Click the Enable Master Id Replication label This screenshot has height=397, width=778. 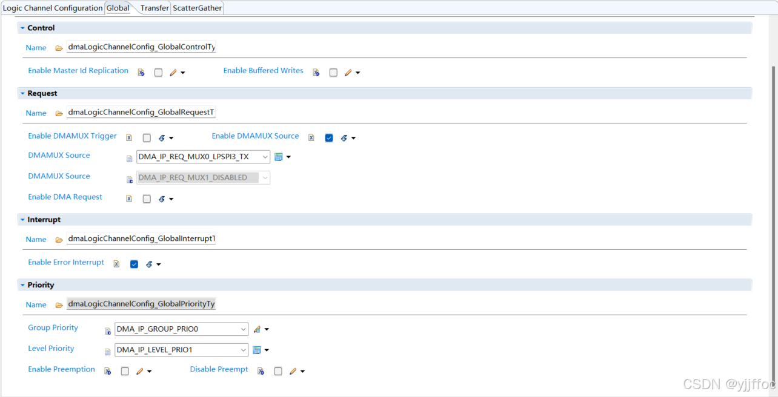click(x=78, y=70)
